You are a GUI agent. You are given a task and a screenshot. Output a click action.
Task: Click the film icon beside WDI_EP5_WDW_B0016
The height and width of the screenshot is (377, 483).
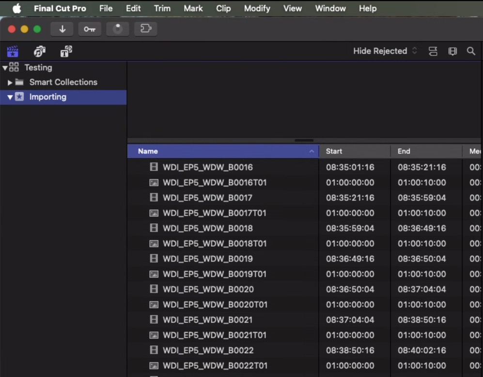[x=154, y=167]
